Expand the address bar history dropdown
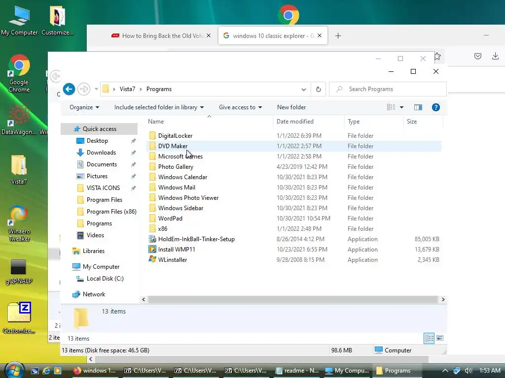 [x=303, y=90]
